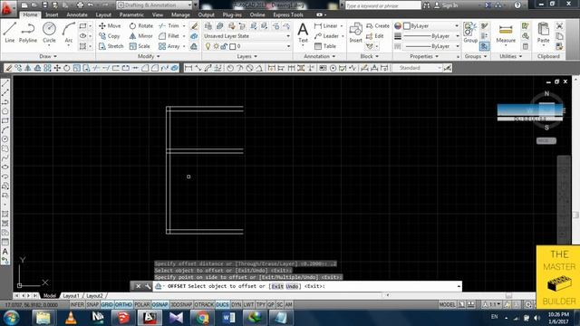Image resolution: width=580 pixels, height=326 pixels.
Task: Open the Drafting & Annotation workspace dropdown
Action: [x=155, y=5]
